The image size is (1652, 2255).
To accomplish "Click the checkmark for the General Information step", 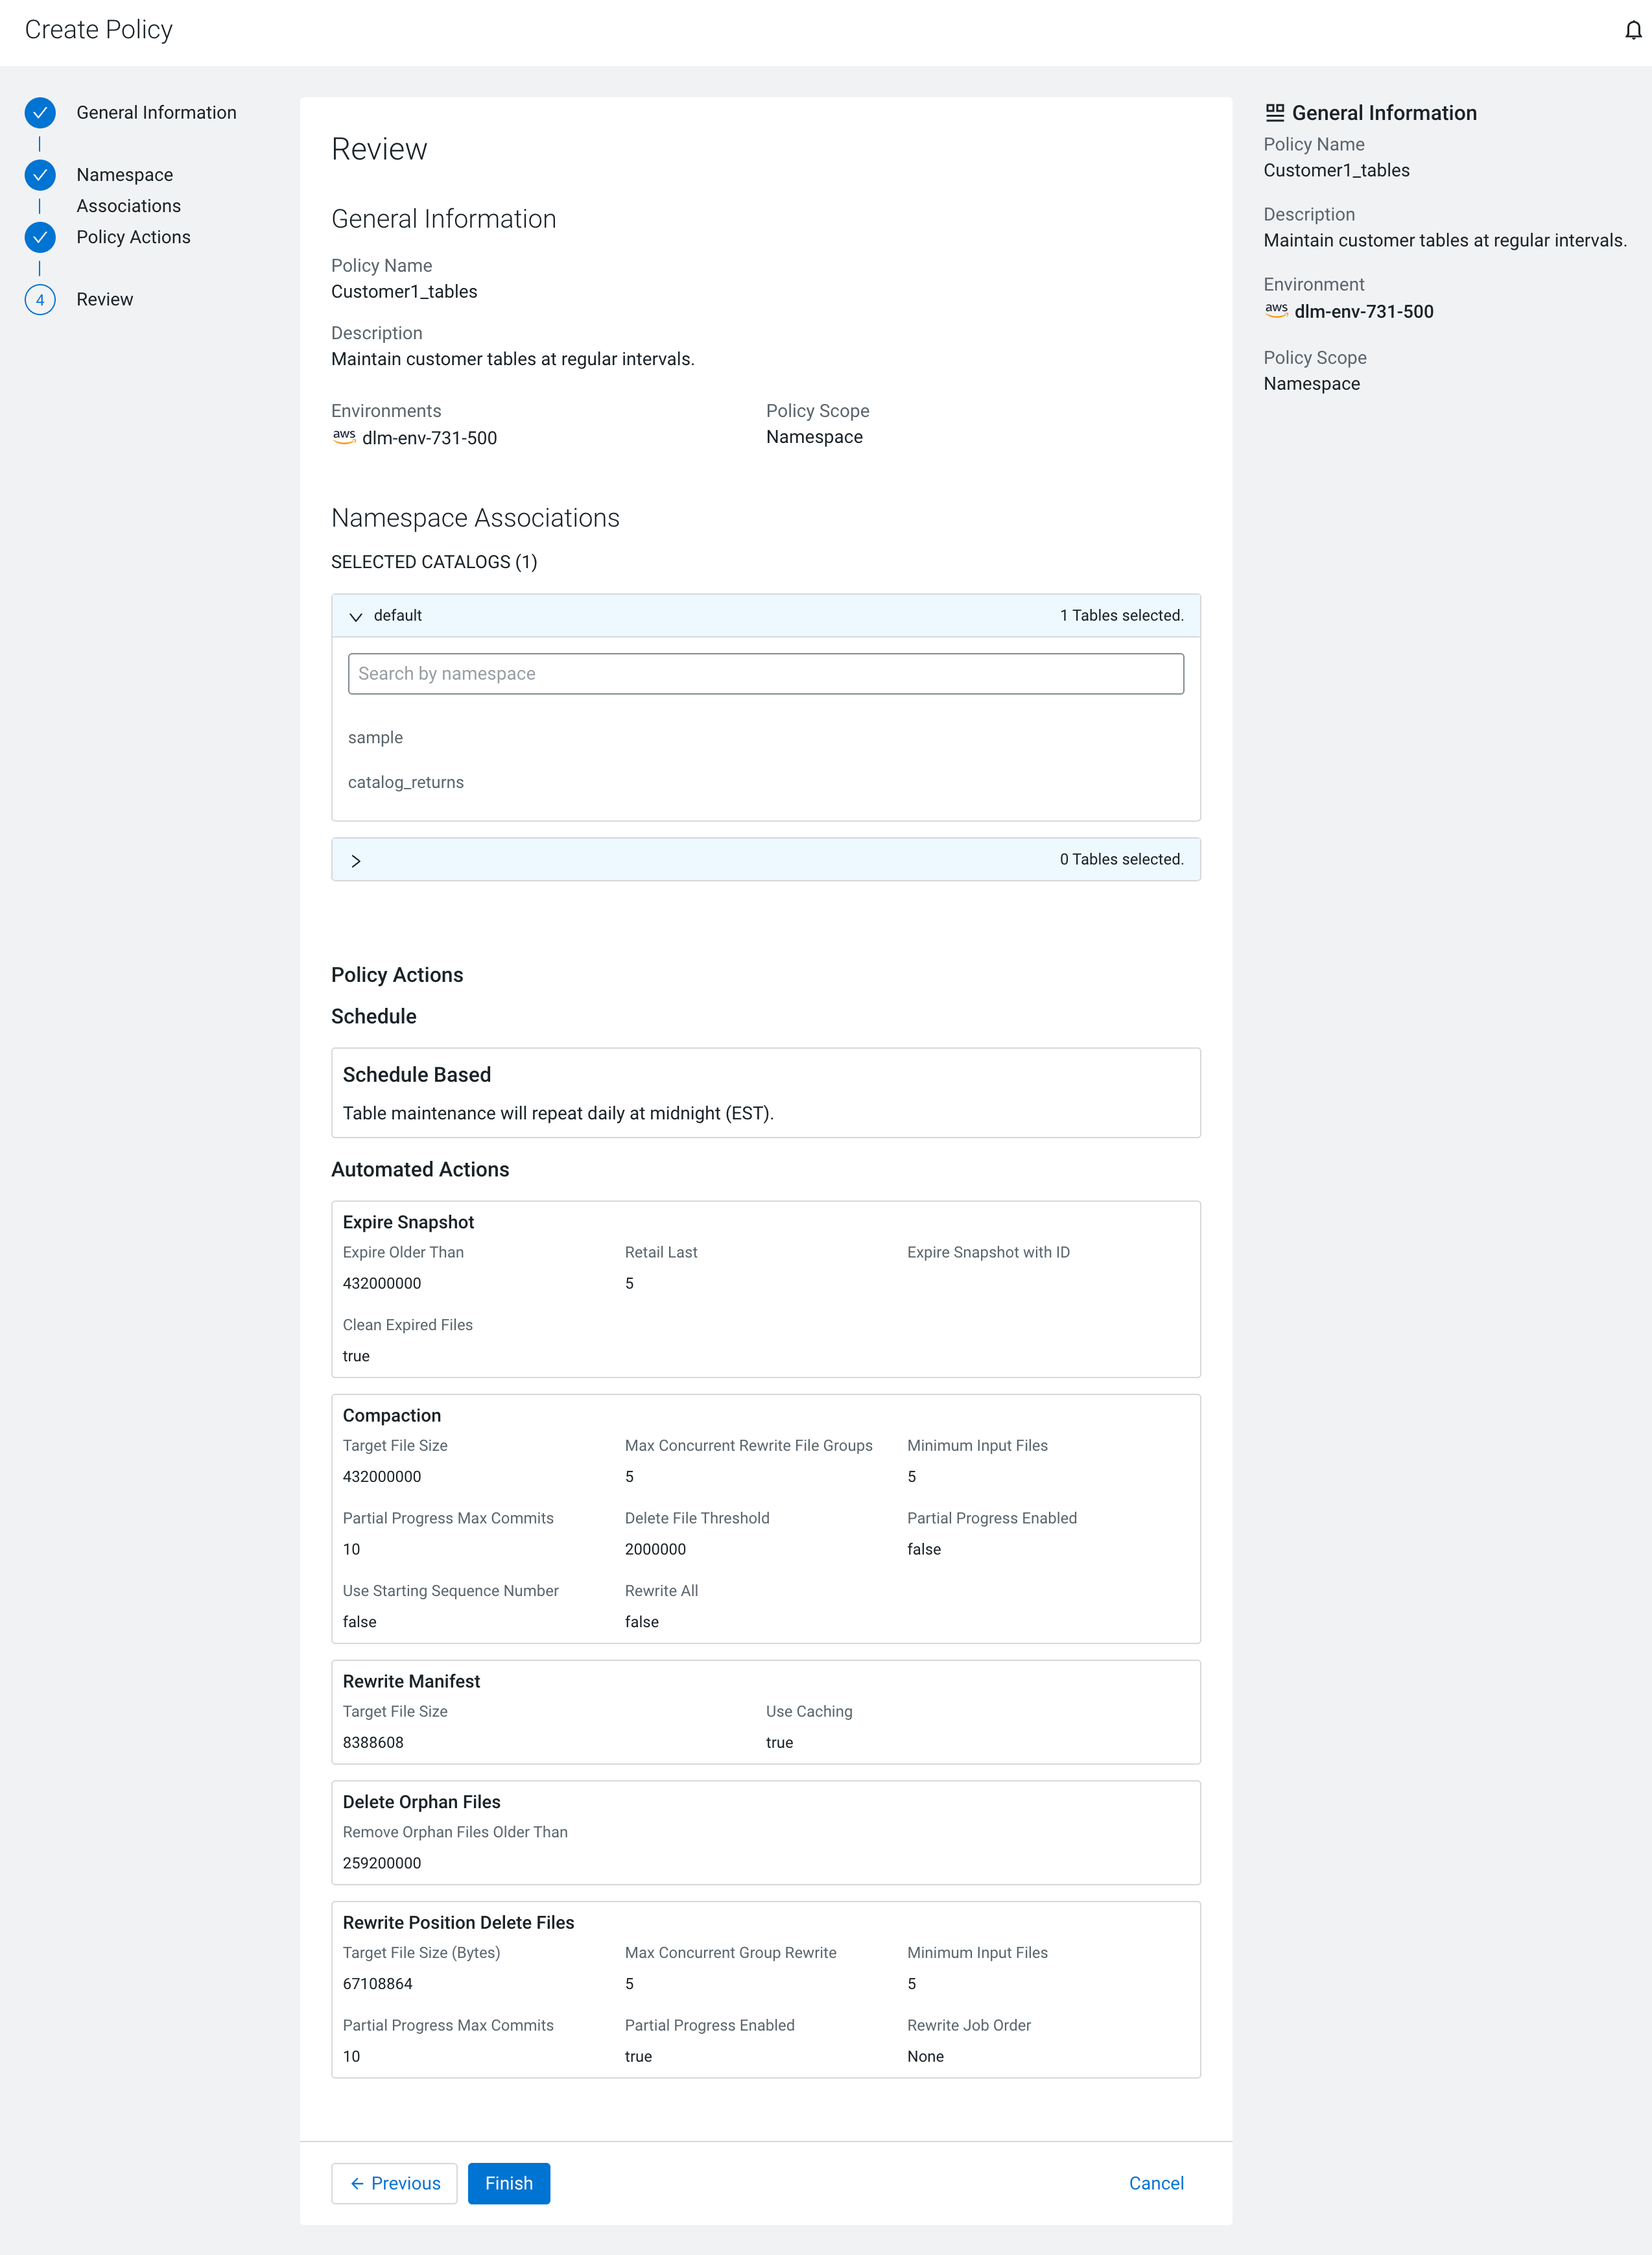I will [x=39, y=112].
